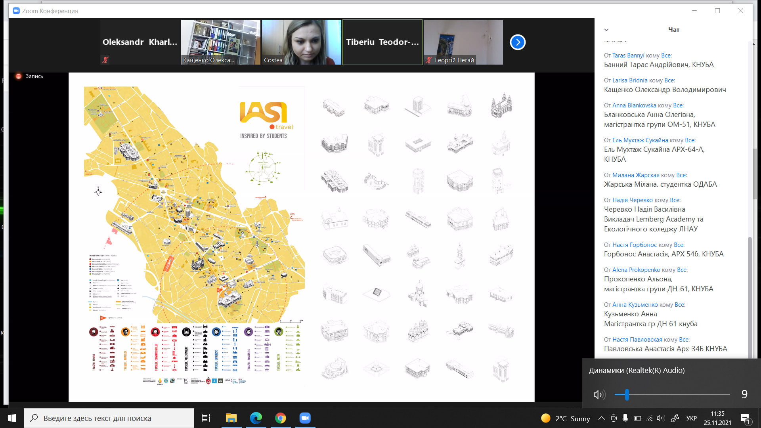This screenshot has height=428, width=761.
Task: Click sender name Alena Prokopenko in chat
Action: coord(636,270)
